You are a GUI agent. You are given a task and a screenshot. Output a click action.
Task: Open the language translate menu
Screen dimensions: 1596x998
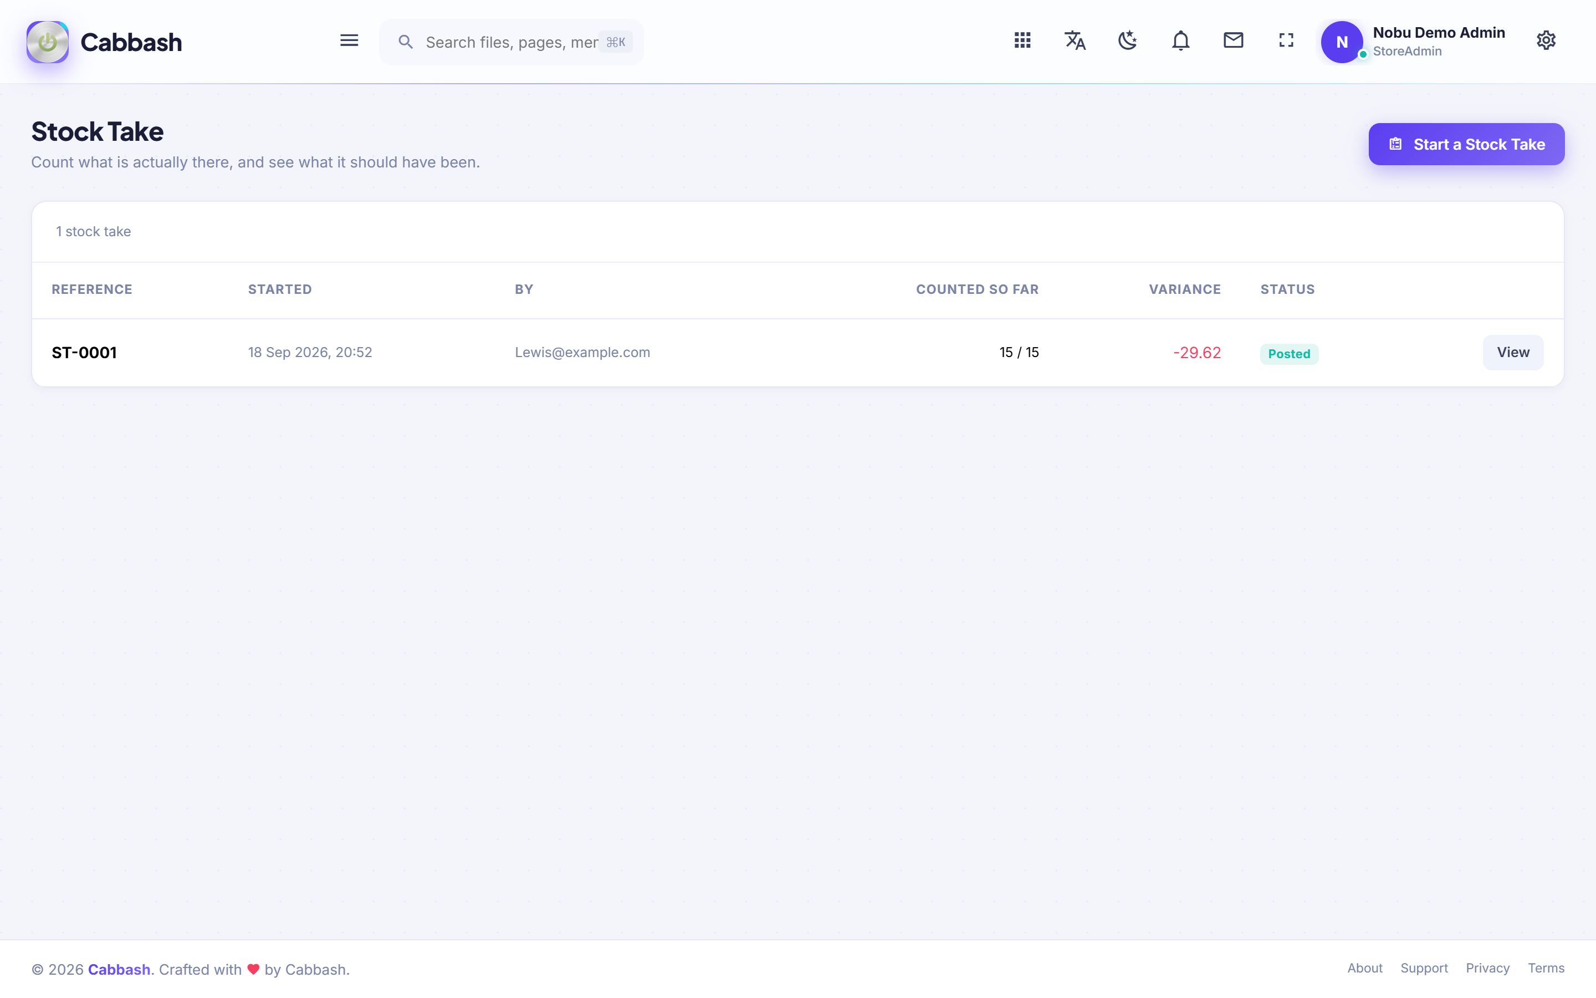coord(1075,41)
